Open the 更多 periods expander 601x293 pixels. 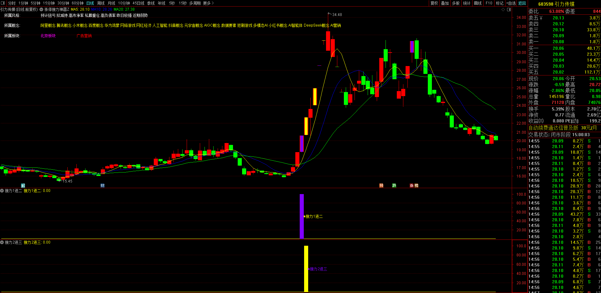point(208,3)
